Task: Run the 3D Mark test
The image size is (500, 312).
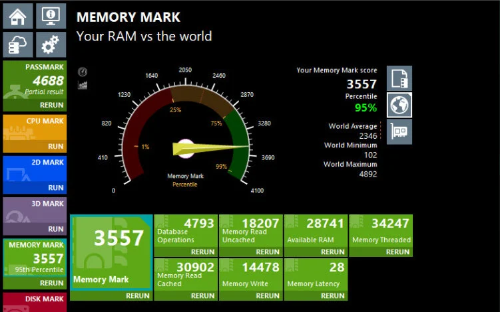Action: click(56, 229)
